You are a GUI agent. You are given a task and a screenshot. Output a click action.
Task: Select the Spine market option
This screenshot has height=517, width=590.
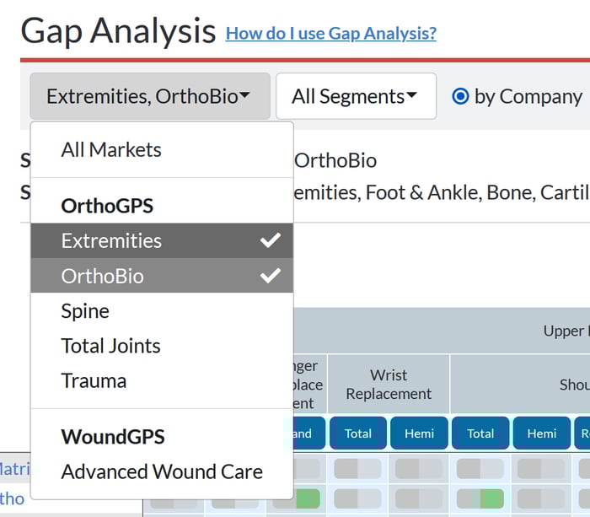tap(162, 310)
